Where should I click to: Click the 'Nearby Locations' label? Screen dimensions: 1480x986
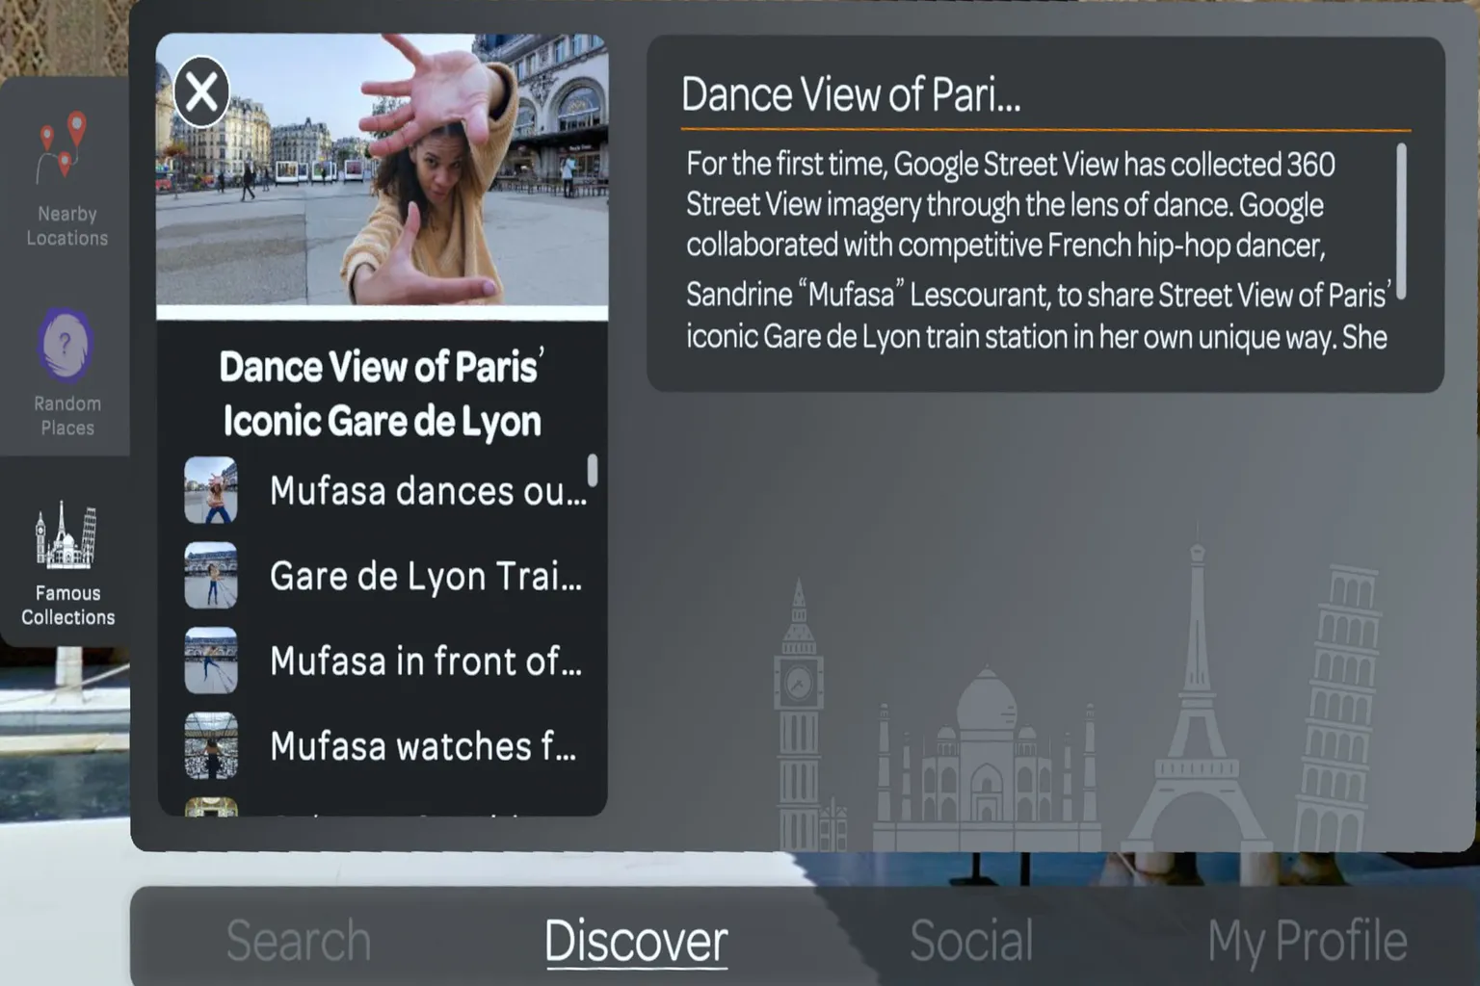tap(67, 225)
